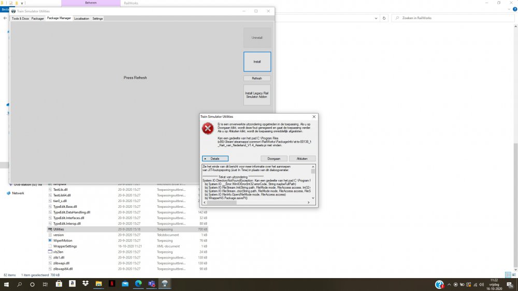Switch to Microsoft Edge on taskbar
Screen dimensions: 518x291
click(x=138, y=284)
